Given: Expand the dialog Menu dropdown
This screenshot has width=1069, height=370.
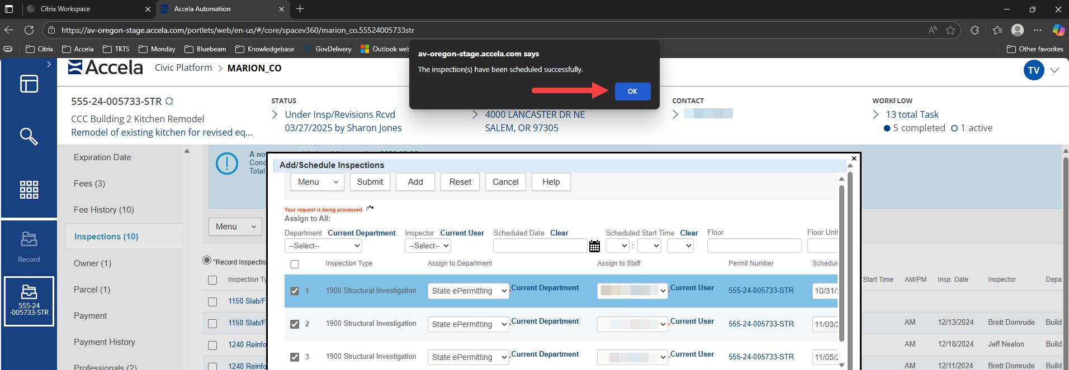Looking at the screenshot, I should [317, 182].
